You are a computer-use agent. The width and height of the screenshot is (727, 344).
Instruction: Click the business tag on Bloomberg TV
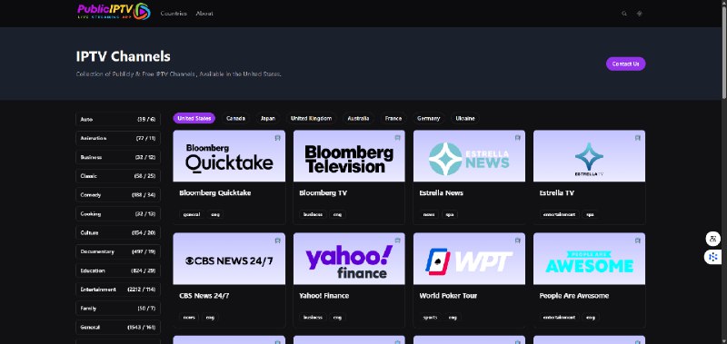313,214
